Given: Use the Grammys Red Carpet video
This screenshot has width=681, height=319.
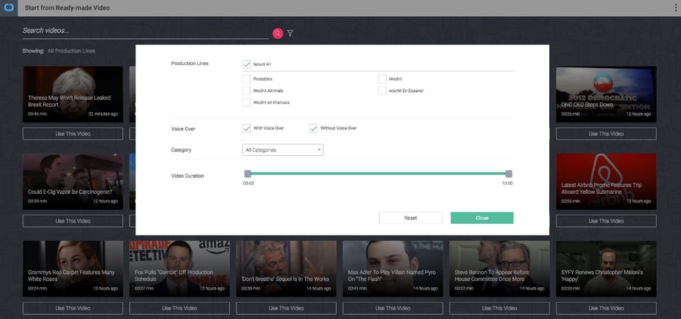Looking at the screenshot, I should click(x=72, y=308).
